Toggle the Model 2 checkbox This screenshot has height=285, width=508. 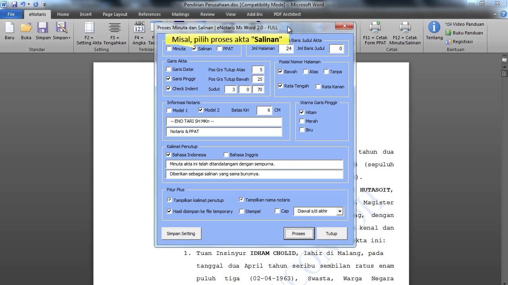(x=201, y=110)
